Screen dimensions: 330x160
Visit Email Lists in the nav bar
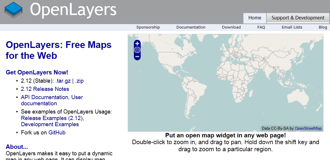pyautogui.click(x=292, y=27)
